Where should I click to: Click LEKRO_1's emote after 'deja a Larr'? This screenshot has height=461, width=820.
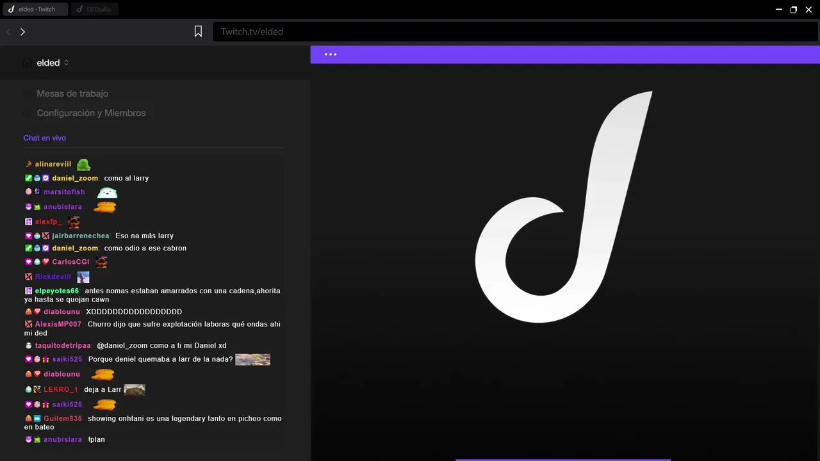coord(135,389)
